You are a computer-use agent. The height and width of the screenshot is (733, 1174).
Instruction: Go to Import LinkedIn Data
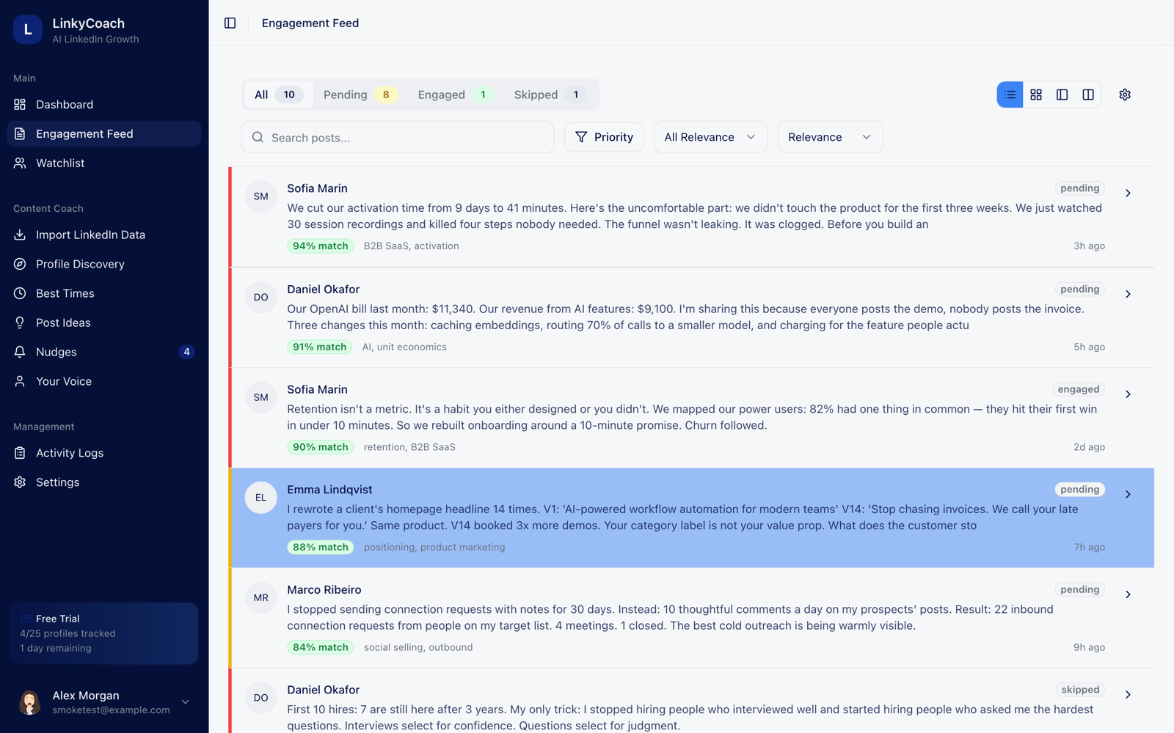104,235
